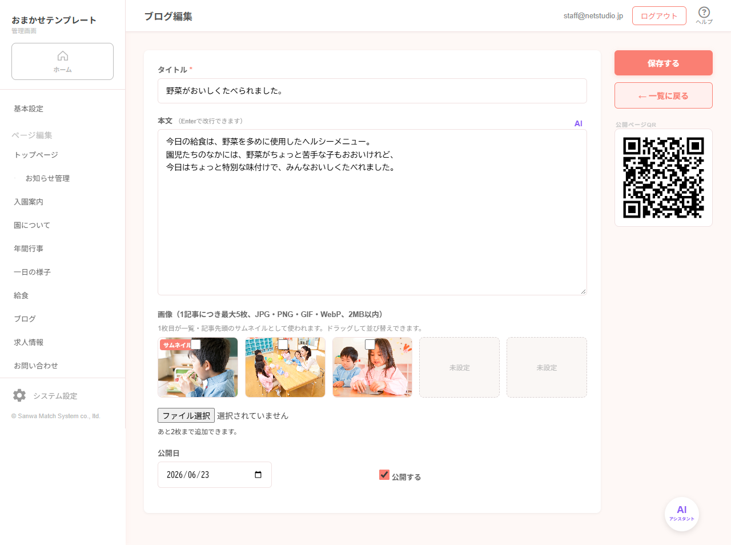
Task: Open the AI アシスタント floating button
Action: [682, 514]
